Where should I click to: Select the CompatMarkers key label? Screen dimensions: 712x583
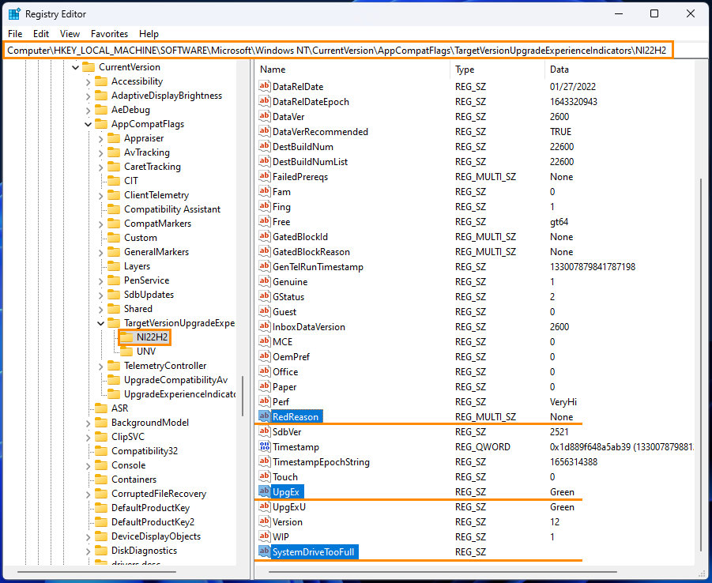tap(157, 224)
